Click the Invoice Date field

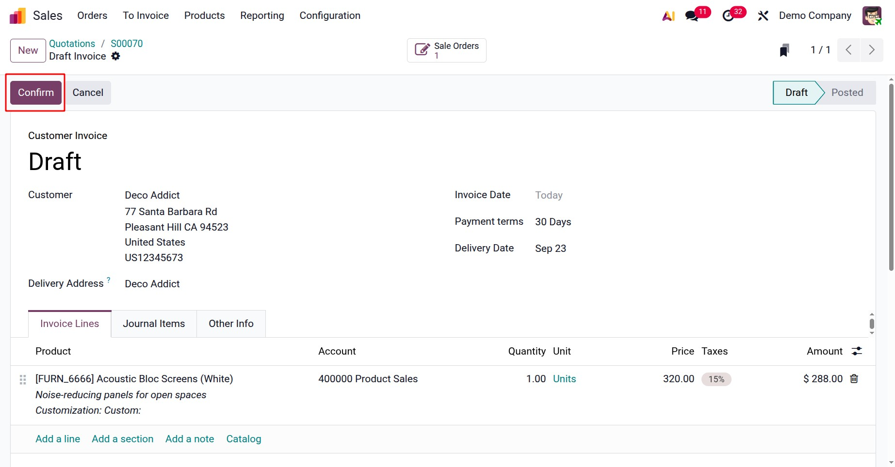pyautogui.click(x=549, y=195)
